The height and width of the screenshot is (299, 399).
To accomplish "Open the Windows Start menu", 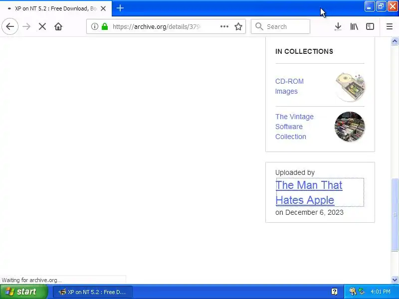I will 23,292.
